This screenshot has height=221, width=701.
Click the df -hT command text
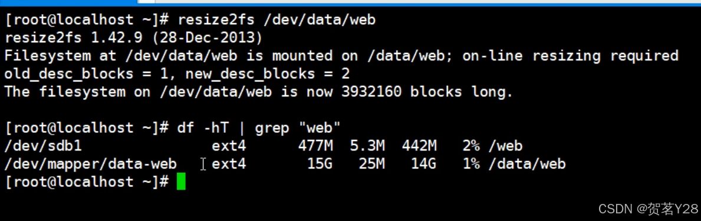pyautogui.click(x=203, y=128)
